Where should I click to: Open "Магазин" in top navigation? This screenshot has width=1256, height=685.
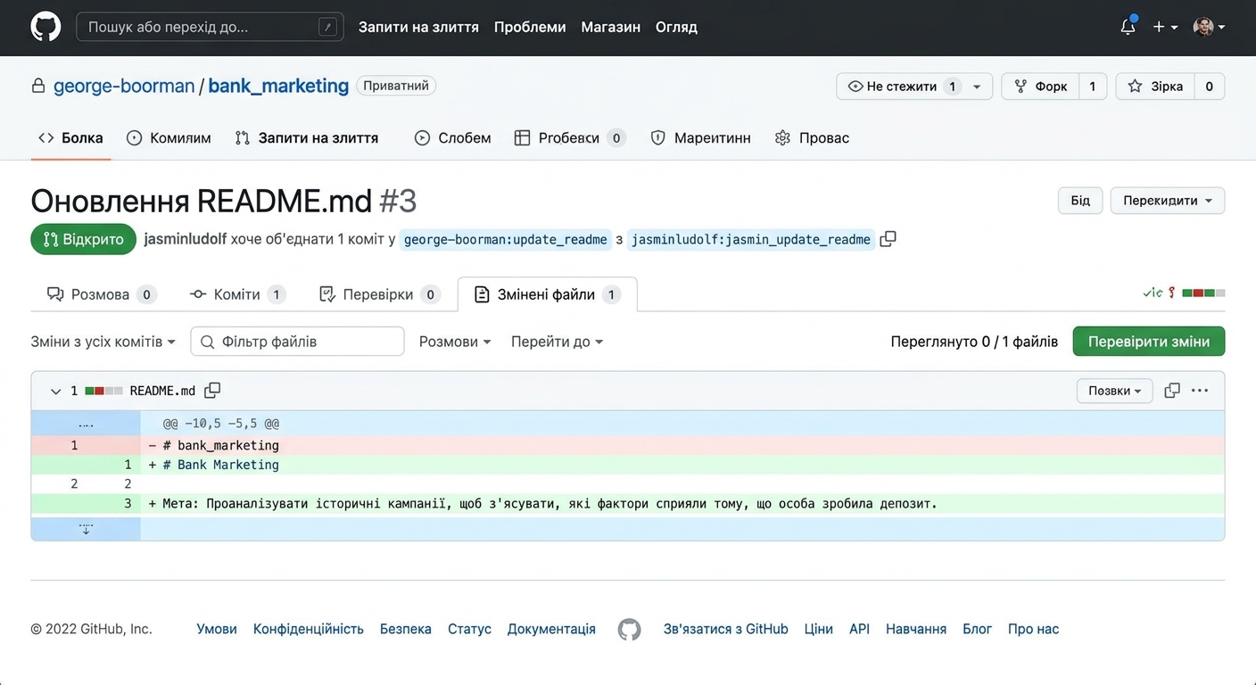click(610, 27)
